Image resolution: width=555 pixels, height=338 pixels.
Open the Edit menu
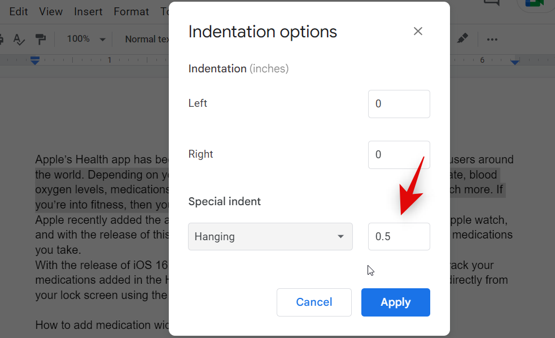19,11
